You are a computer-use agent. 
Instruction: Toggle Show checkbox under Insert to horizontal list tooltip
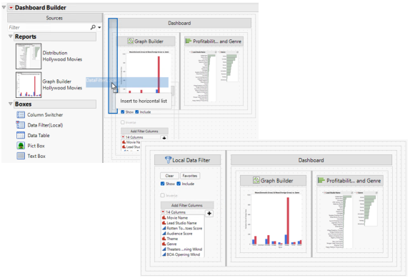(x=123, y=112)
